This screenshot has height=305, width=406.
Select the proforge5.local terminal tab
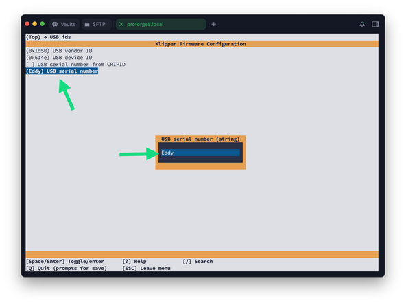click(160, 24)
